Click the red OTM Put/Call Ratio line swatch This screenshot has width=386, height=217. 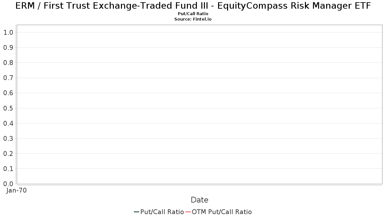[x=188, y=212]
